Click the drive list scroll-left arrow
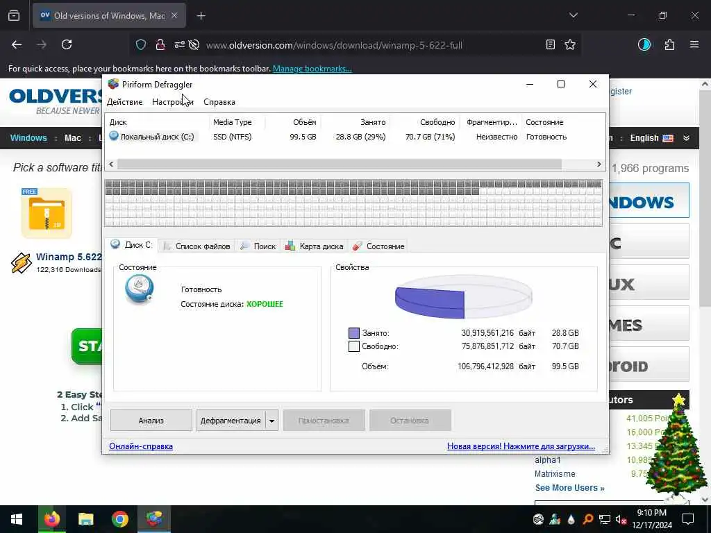Image resolution: width=711 pixels, height=533 pixels. pos(112,164)
